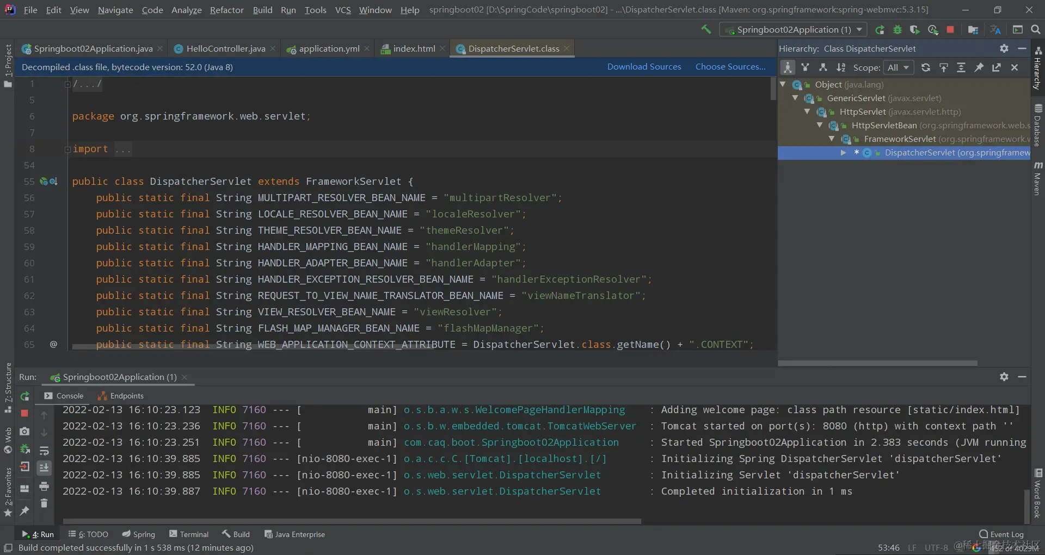Collapse the HttpServletBean hierarchy node
The height and width of the screenshot is (555, 1045).
tap(820, 125)
